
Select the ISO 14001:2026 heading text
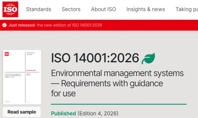pos(95,58)
